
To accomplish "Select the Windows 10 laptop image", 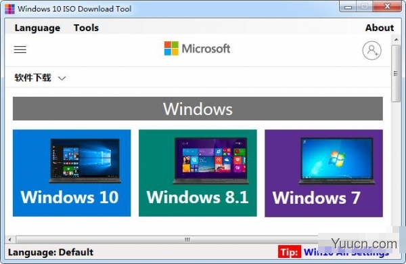I will click(x=85, y=160).
